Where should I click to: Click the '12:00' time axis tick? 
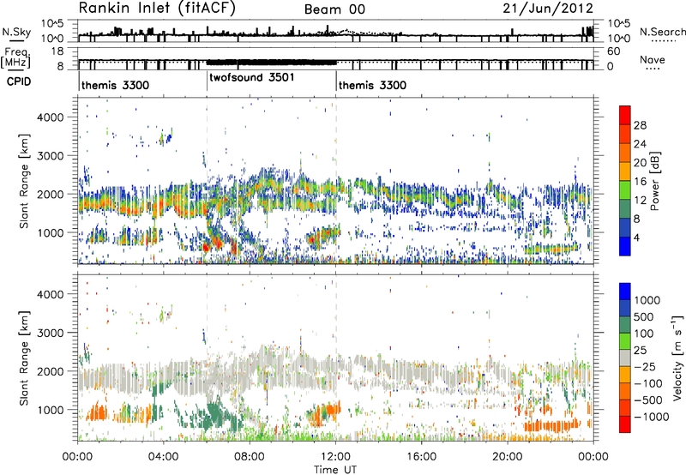tap(335, 456)
